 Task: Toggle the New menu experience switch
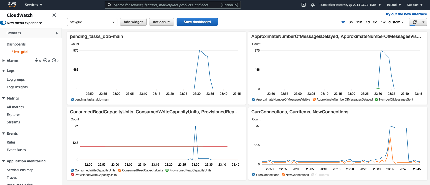point(3,23)
